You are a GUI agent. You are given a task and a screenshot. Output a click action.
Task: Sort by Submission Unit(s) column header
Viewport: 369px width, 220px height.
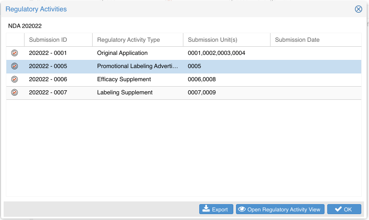211,40
